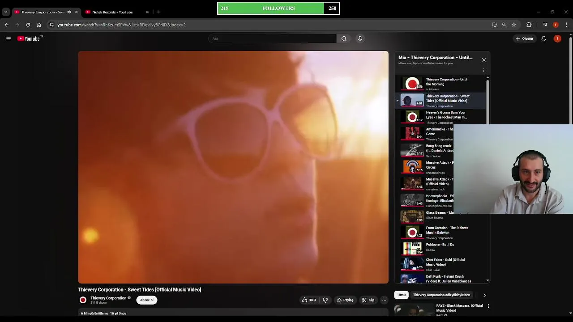Open the Bang Bang remix thumbnail
573x322 pixels.
[412, 150]
